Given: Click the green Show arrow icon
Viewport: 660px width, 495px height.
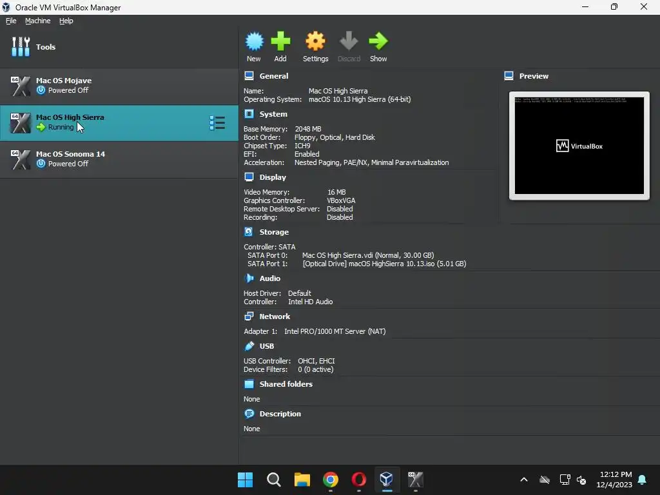Looking at the screenshot, I should point(378,41).
